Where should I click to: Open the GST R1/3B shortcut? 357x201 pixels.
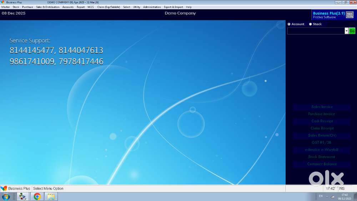coord(322,143)
